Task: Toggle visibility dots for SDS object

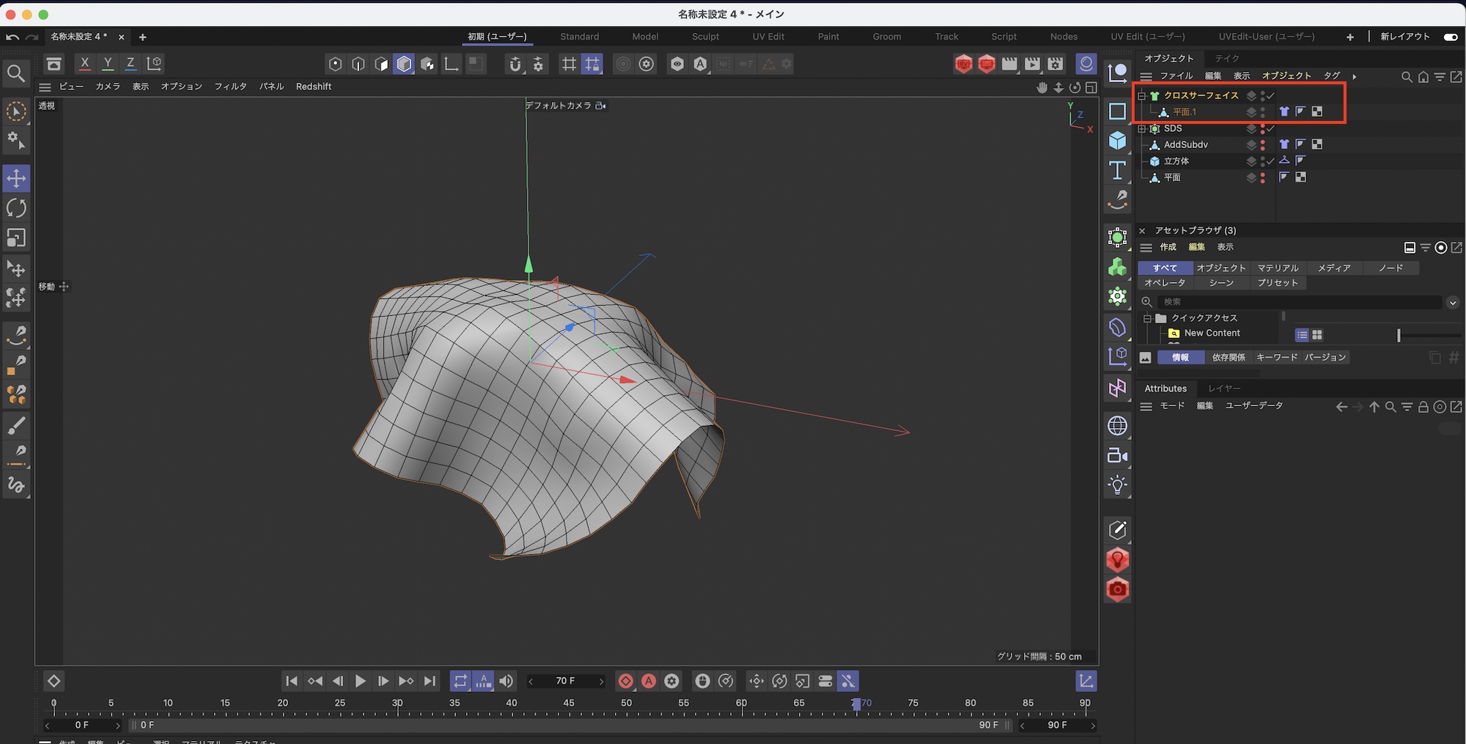Action: tap(1262, 129)
